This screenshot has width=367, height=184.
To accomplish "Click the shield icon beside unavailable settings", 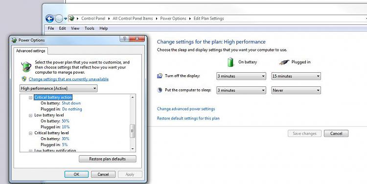I will 24,79.
